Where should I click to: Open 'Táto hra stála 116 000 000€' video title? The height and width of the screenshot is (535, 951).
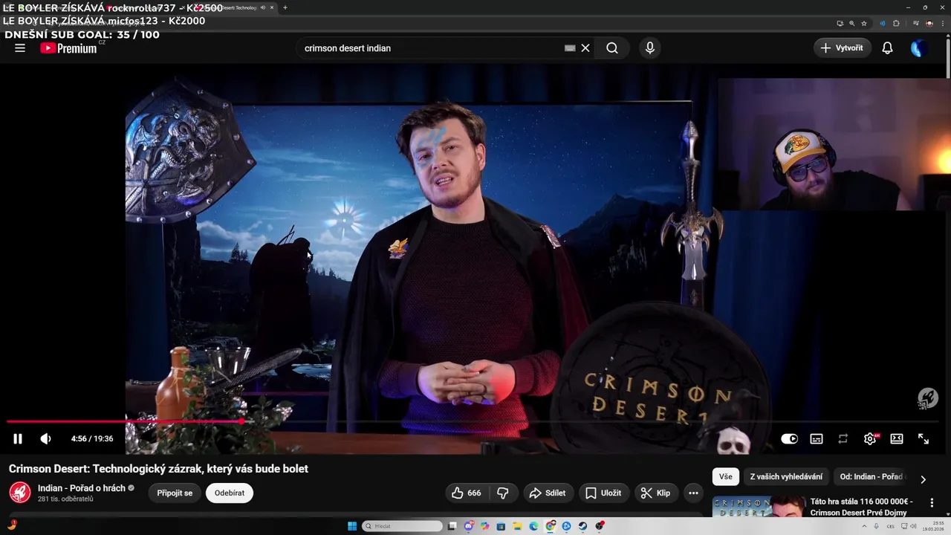click(862, 507)
